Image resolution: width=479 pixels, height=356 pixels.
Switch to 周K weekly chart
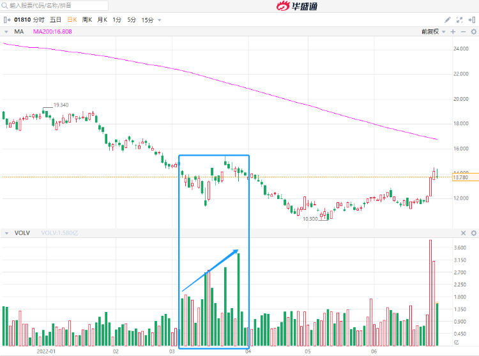[x=86, y=20]
